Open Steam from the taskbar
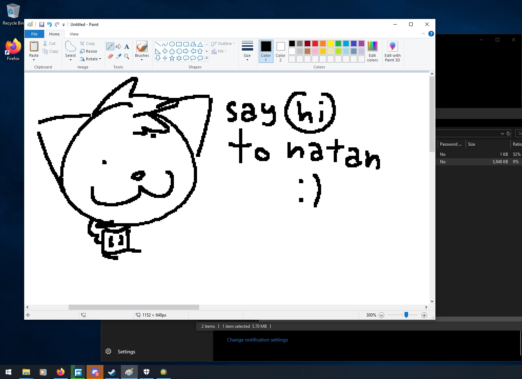 pos(112,372)
